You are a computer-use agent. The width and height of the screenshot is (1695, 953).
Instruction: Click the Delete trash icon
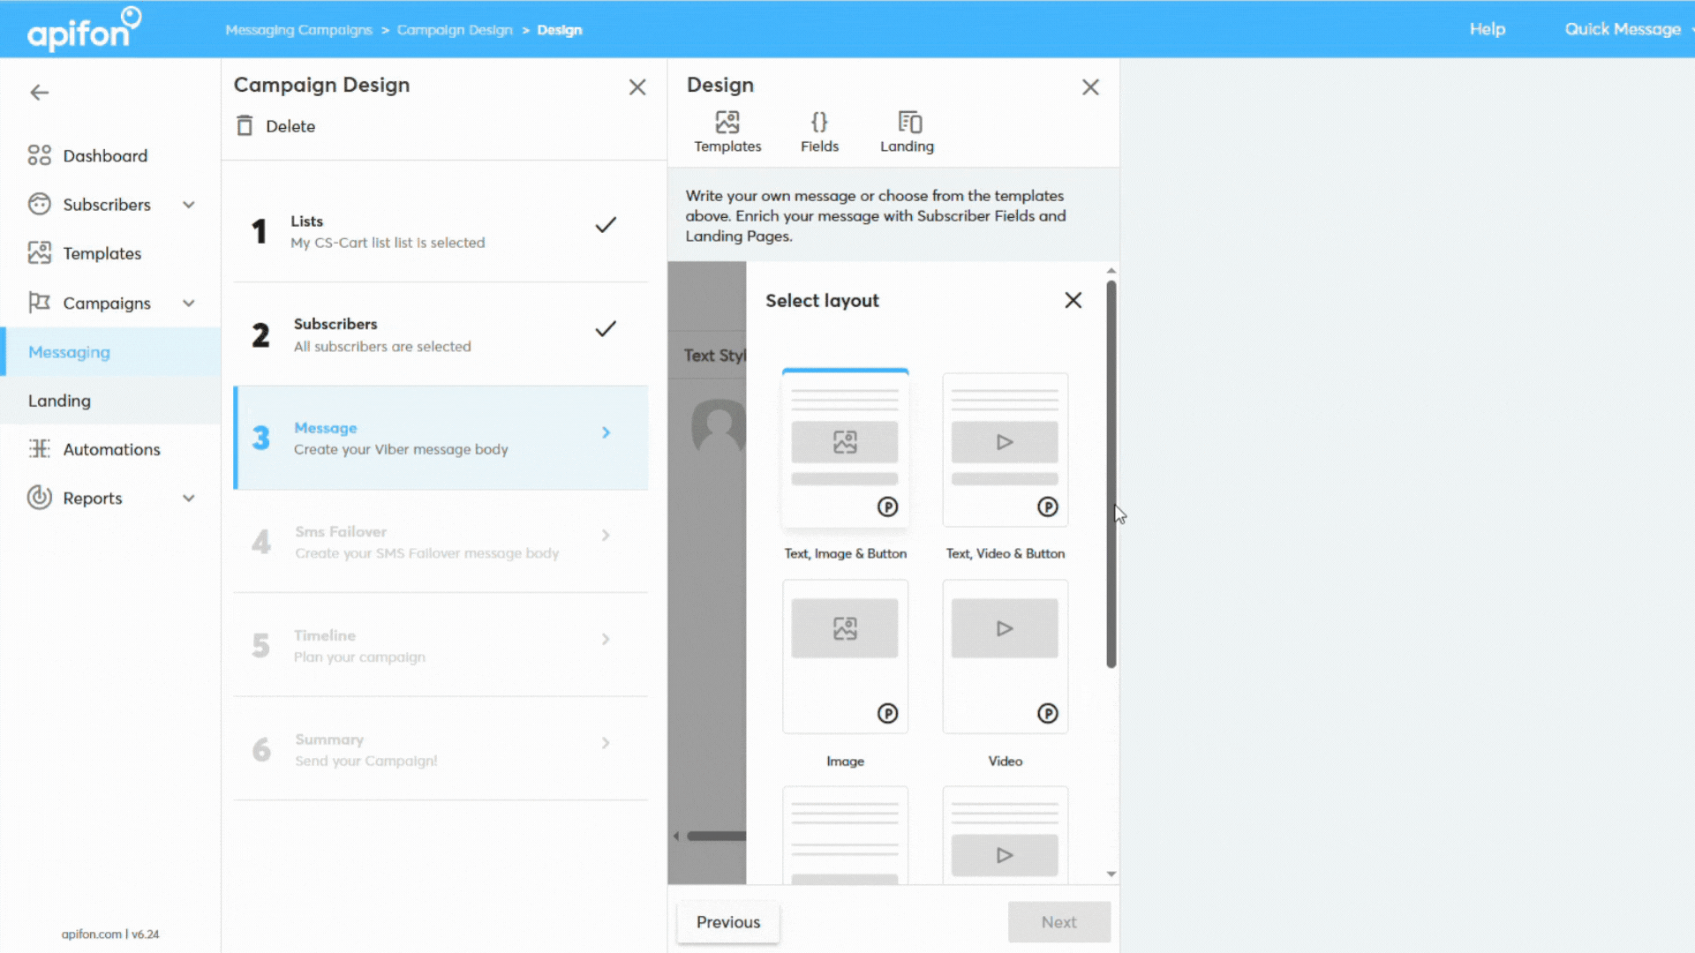point(245,125)
